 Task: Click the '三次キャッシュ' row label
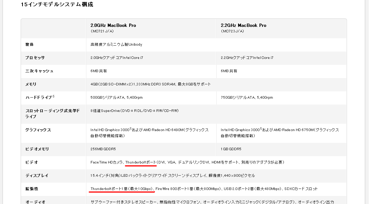click(x=39, y=71)
